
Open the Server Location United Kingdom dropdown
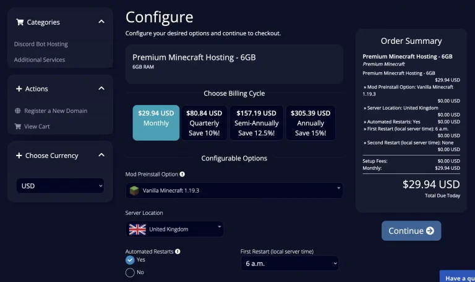pos(174,229)
